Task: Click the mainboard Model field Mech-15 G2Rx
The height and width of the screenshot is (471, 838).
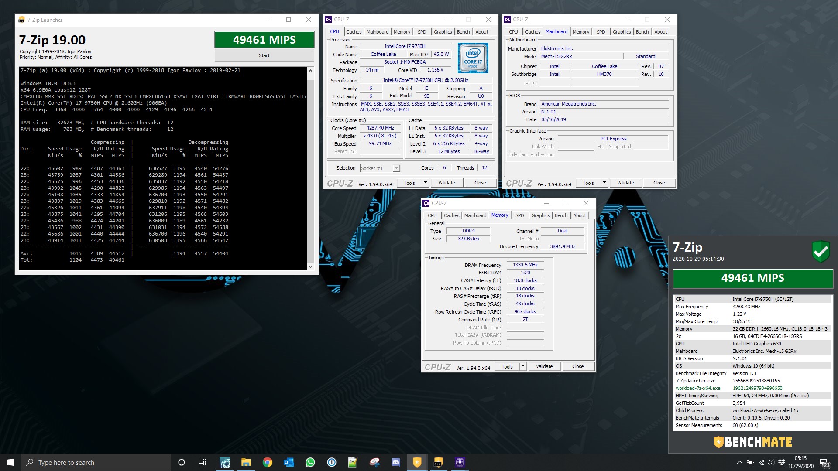Action: (580, 56)
